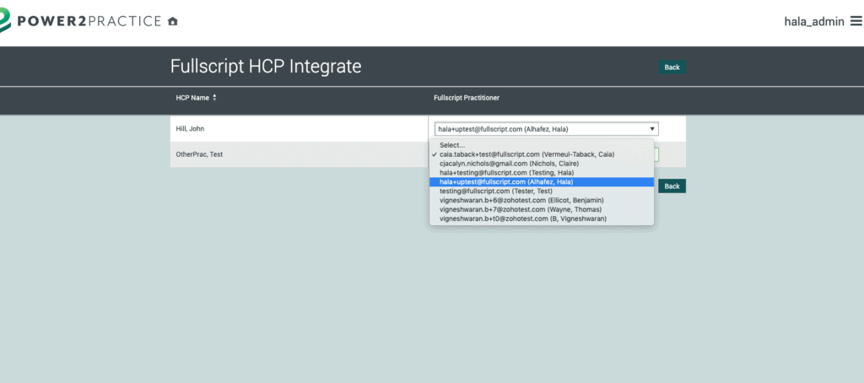Open the practitioner dropdown for Hill, John
The image size is (864, 383).
click(x=546, y=129)
